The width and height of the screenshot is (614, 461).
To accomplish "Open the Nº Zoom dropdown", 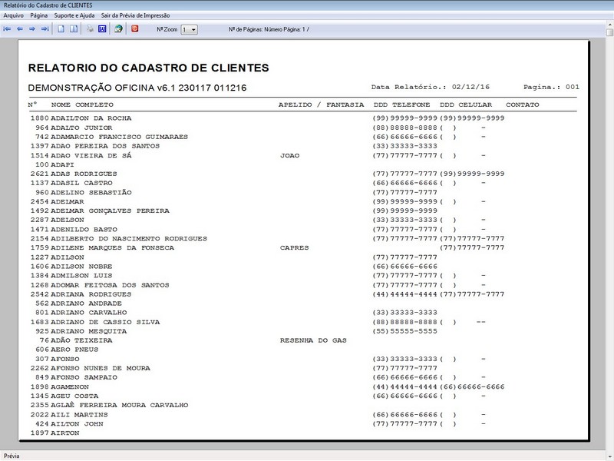I will point(189,30).
